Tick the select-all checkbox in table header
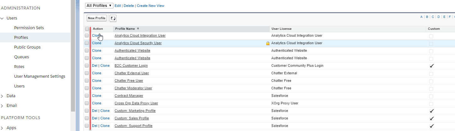455x131 pixels. pyautogui.click(x=87, y=29)
